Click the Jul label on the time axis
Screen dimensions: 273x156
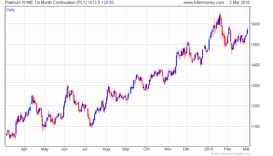[x=85, y=149]
